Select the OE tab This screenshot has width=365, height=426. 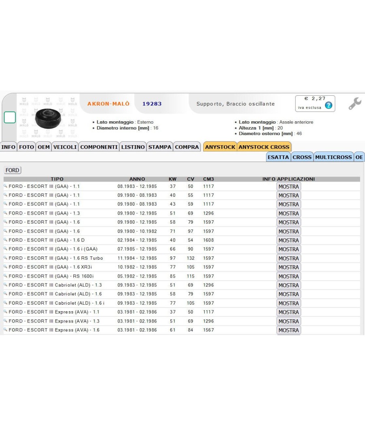pyautogui.click(x=359, y=157)
